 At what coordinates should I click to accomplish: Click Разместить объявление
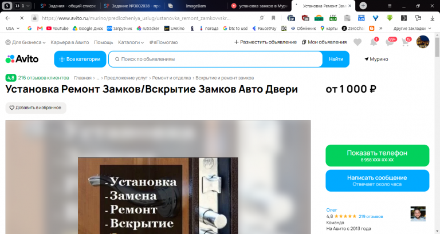coord(265,42)
